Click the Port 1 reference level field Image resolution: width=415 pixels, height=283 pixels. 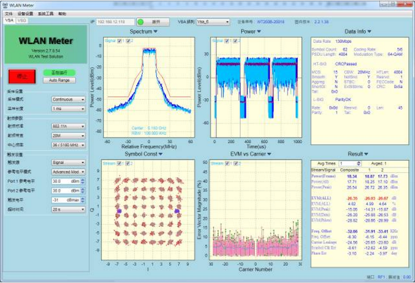66,182
